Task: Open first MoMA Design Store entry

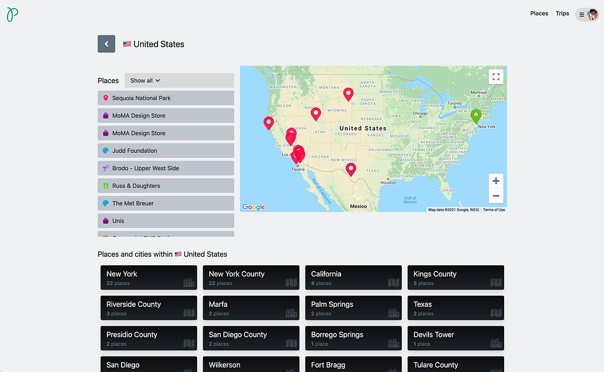Action: coord(166,115)
